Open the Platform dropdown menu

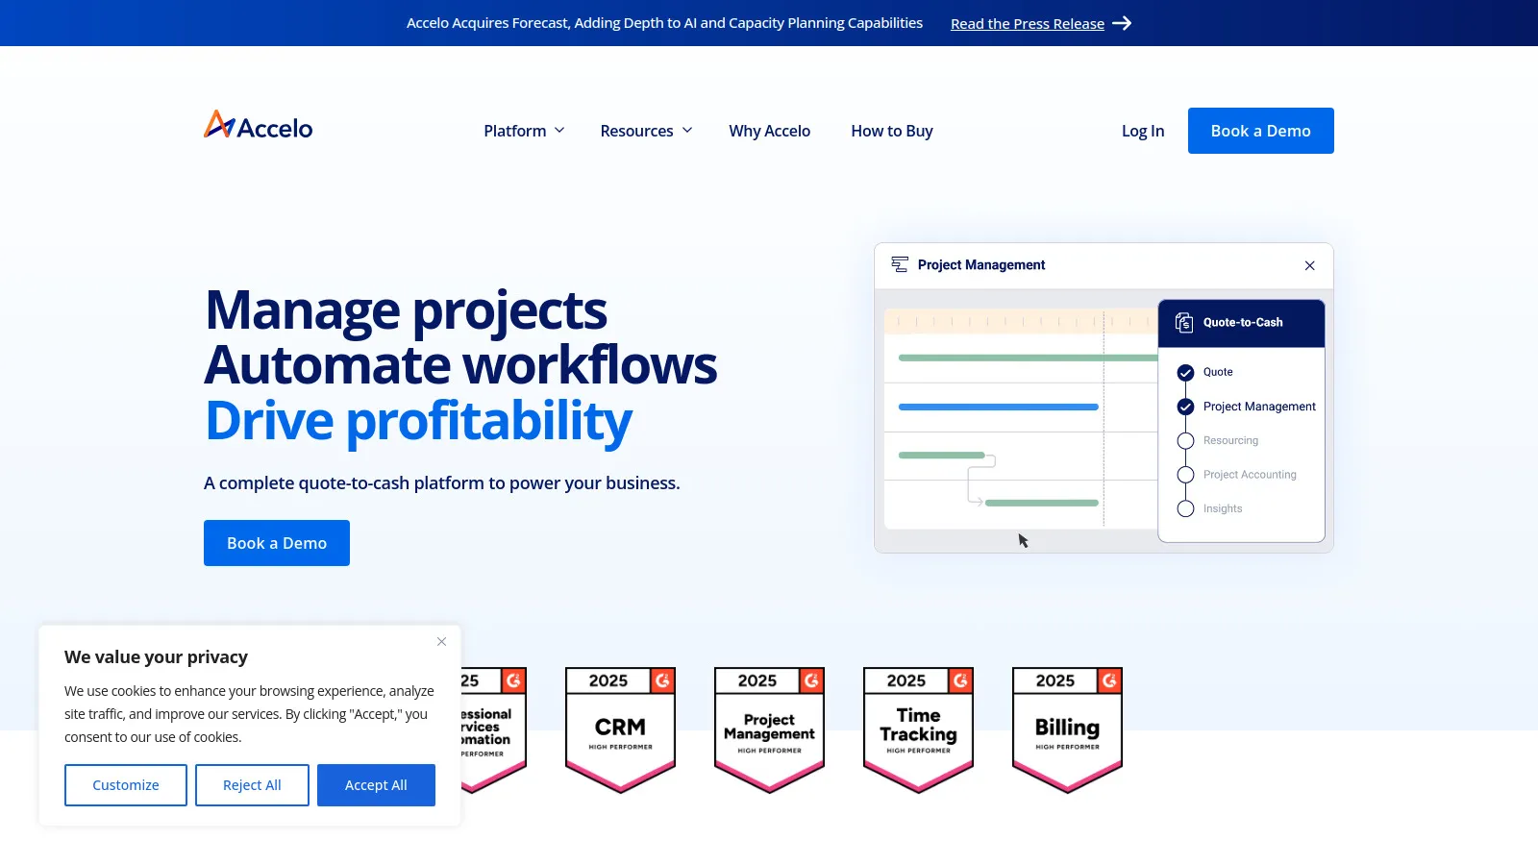[523, 130]
